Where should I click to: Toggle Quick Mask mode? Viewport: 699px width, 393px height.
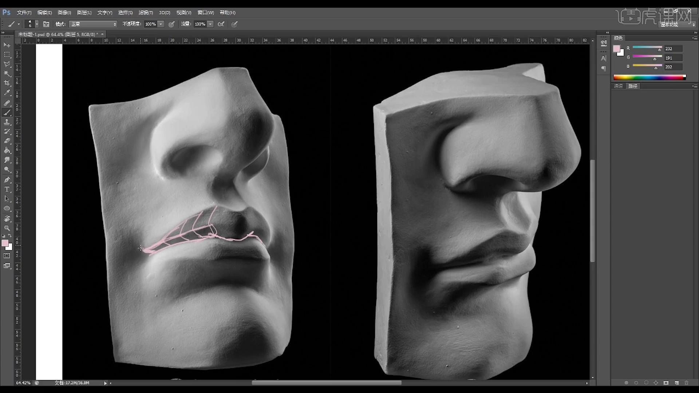7,256
